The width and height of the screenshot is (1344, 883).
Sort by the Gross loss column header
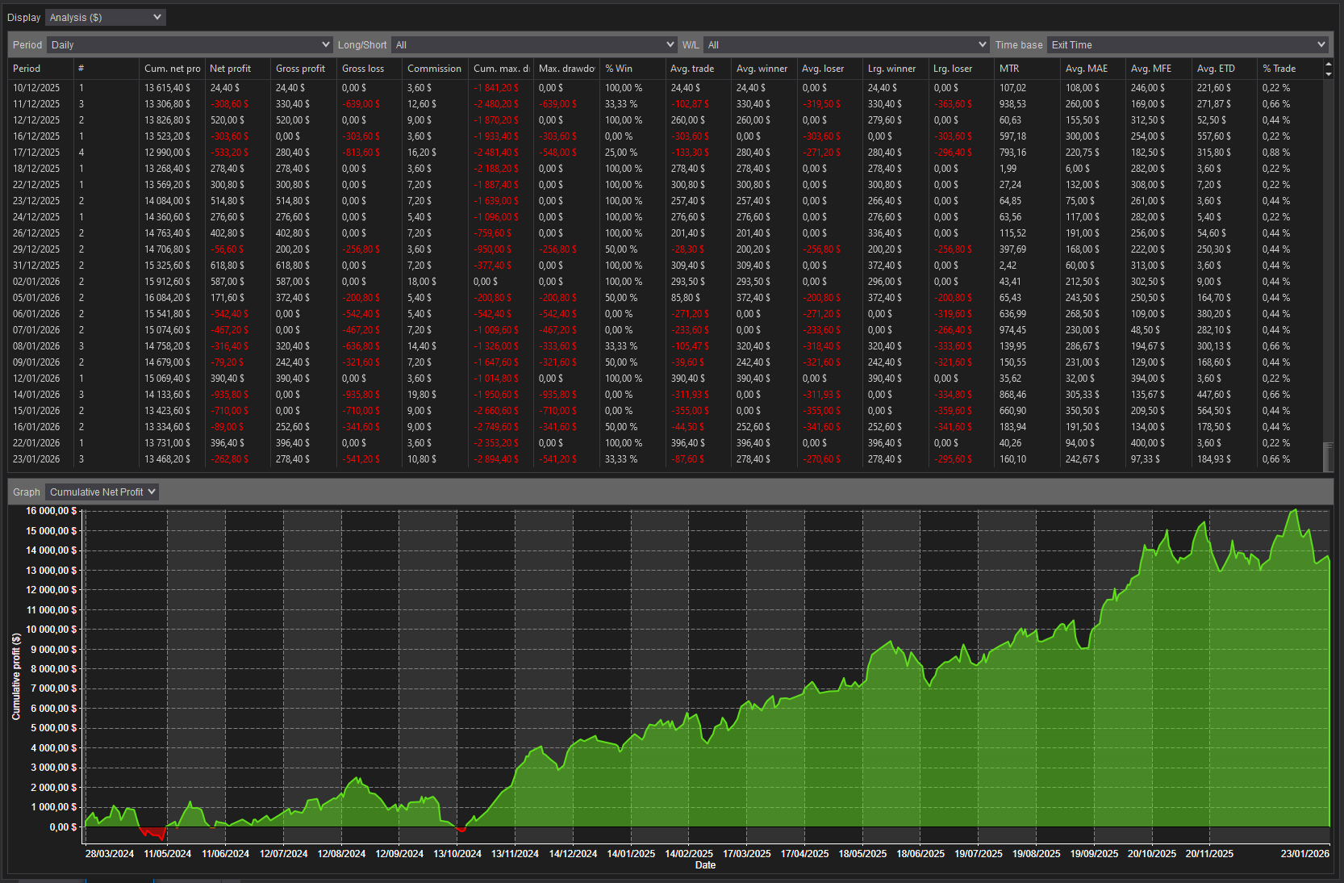(363, 69)
